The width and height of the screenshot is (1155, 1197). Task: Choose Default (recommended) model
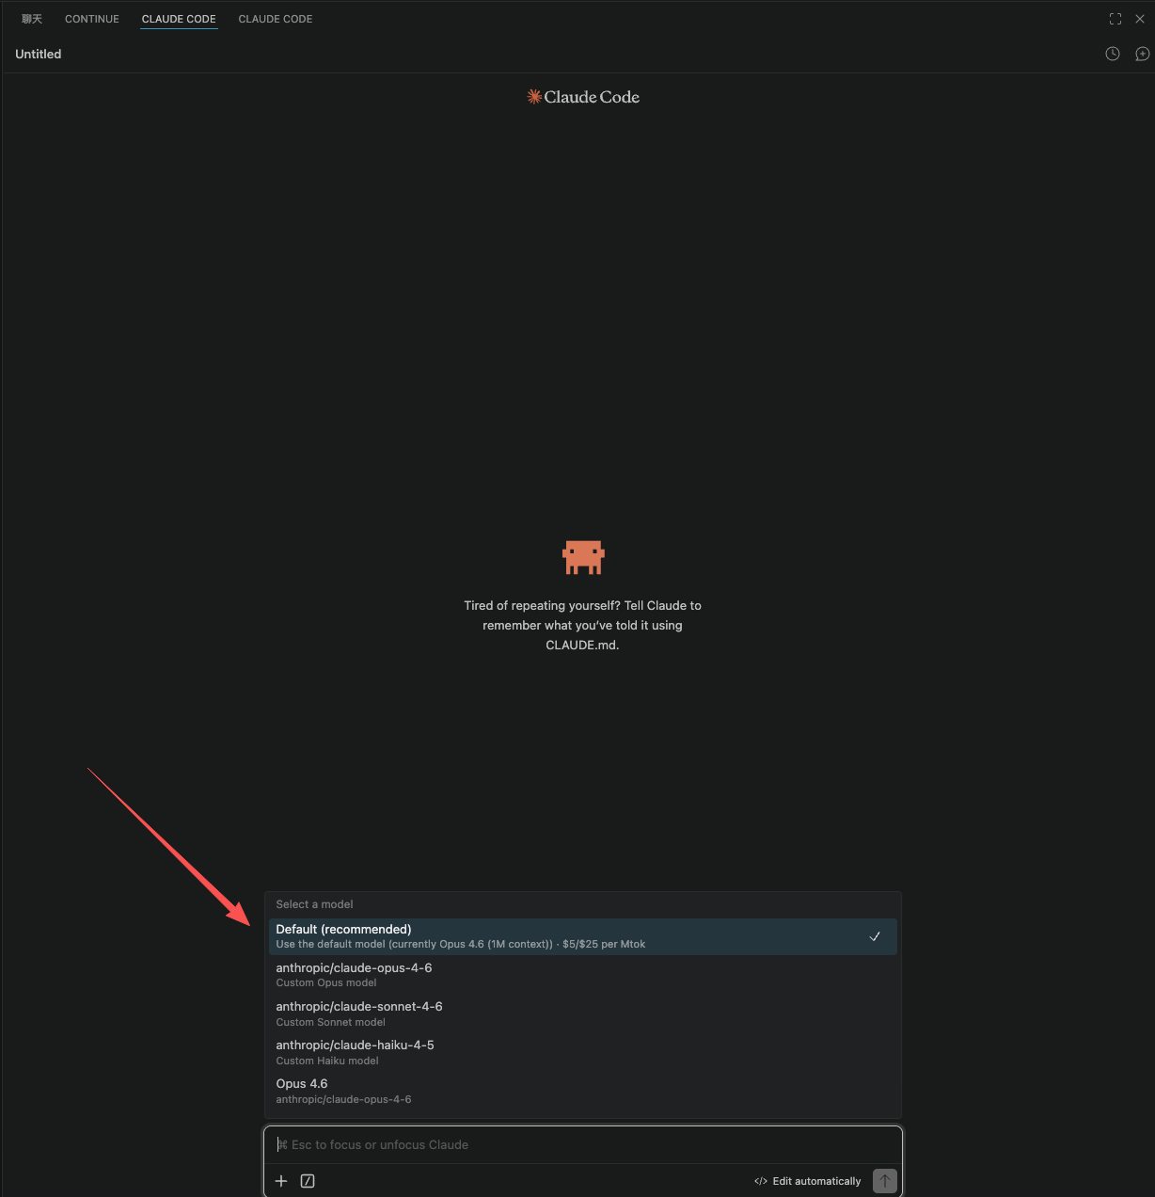[x=583, y=936]
